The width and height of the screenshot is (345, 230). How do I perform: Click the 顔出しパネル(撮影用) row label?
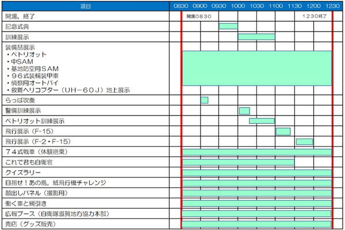pyautogui.click(x=37, y=193)
